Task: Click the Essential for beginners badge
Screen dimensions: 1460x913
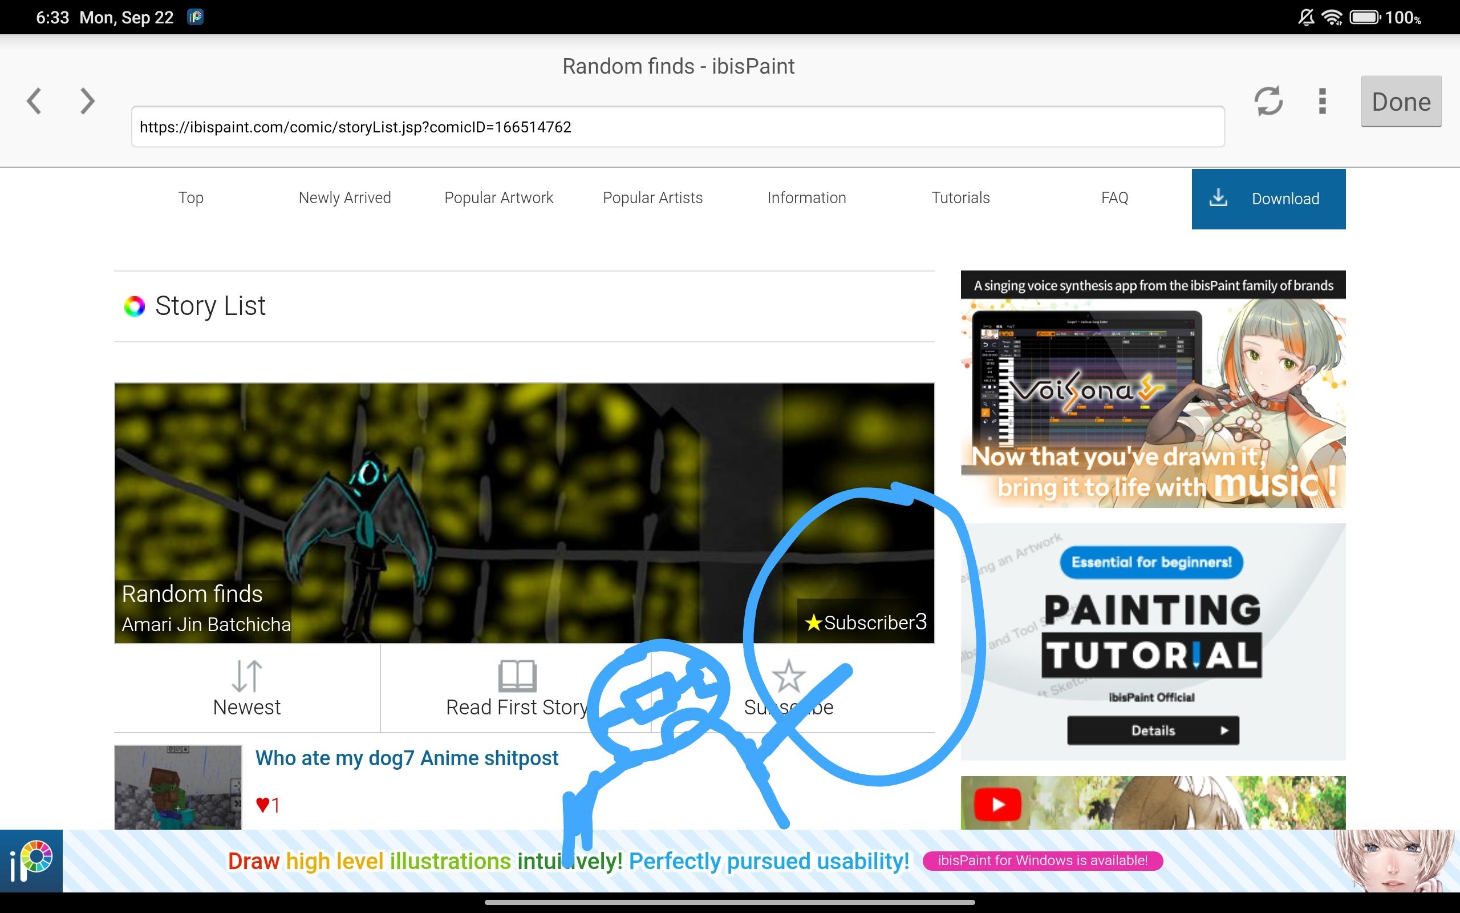Action: point(1151,562)
